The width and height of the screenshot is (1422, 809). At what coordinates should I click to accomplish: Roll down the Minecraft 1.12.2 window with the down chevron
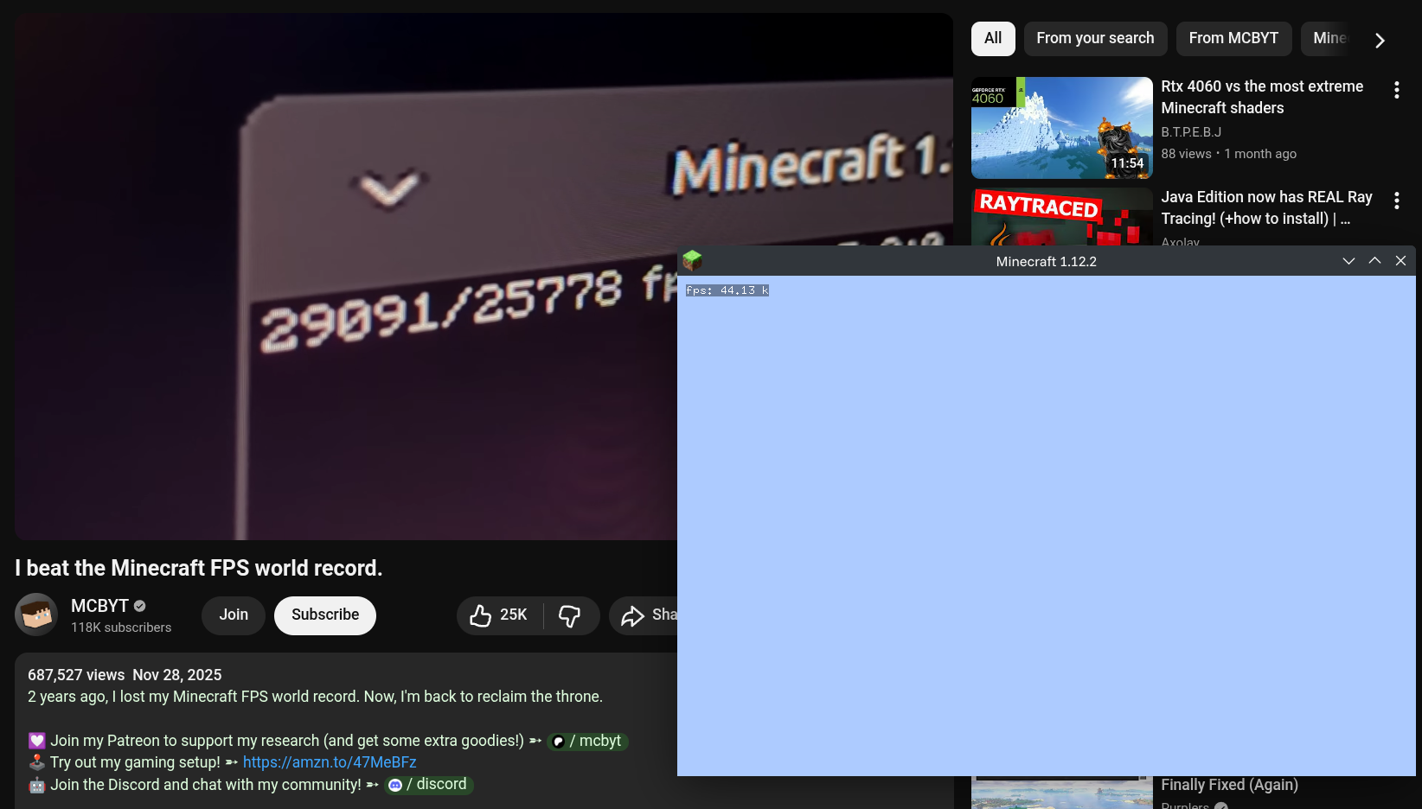pos(1348,261)
